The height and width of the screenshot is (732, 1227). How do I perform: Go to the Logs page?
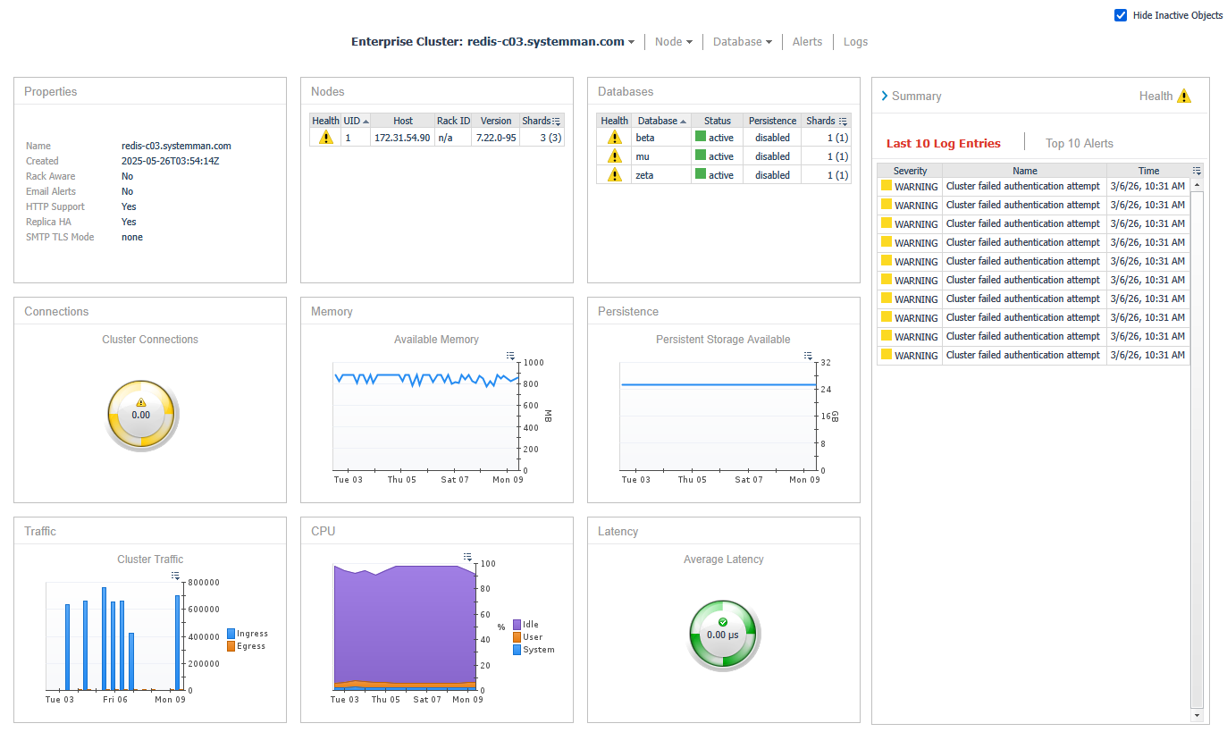tap(855, 42)
